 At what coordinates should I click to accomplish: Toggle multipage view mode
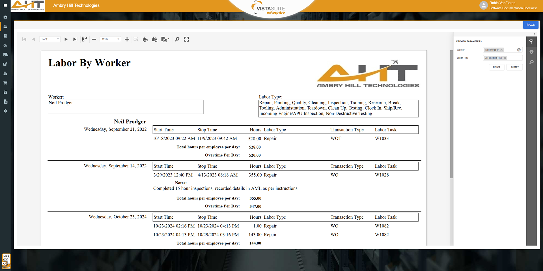tap(84, 39)
